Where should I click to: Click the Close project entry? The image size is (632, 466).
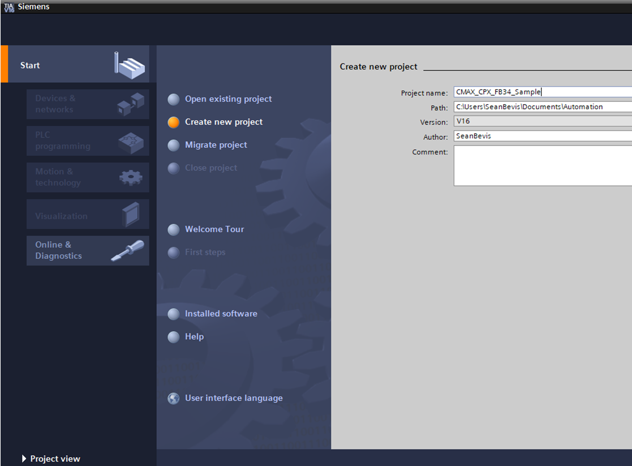211,168
